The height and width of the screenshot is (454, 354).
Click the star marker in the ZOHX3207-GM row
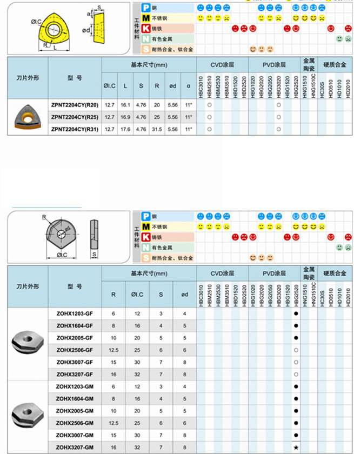(296, 448)
